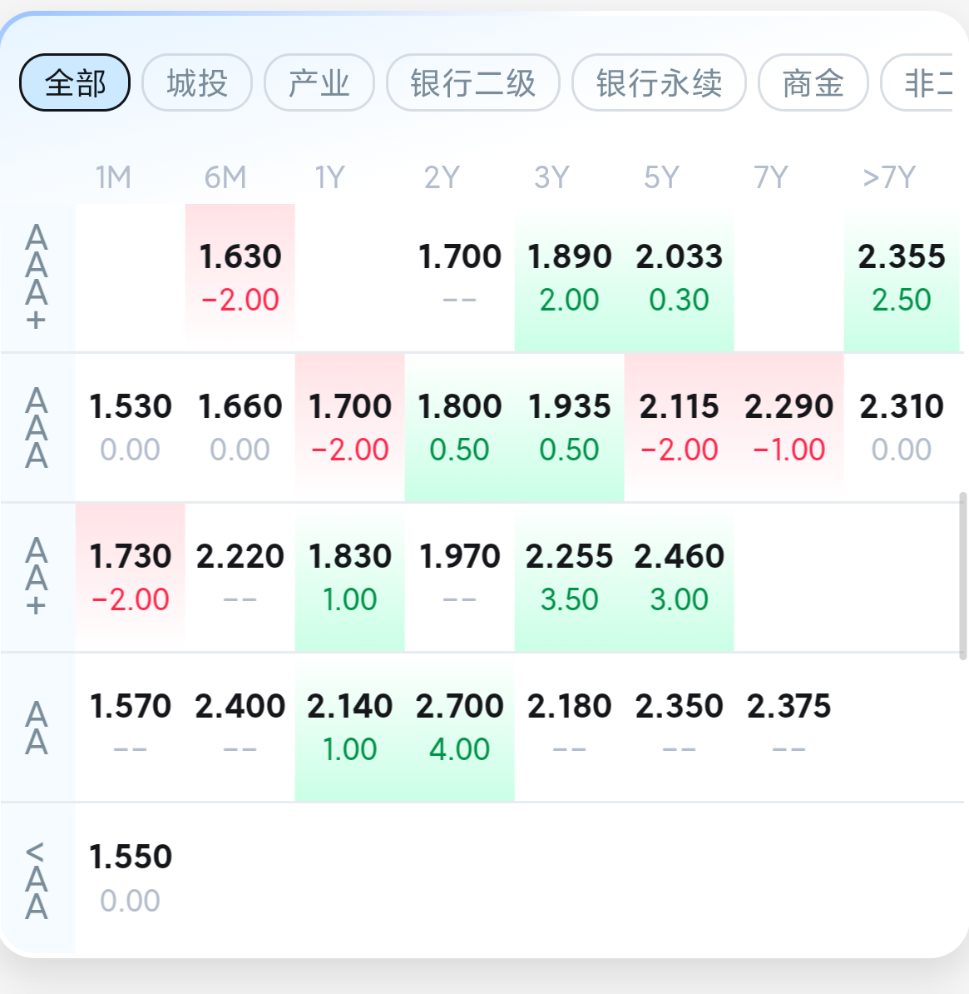Screen dimensions: 969x994
Task: Select AA 2Y cell 2.700
Action: coord(460,726)
